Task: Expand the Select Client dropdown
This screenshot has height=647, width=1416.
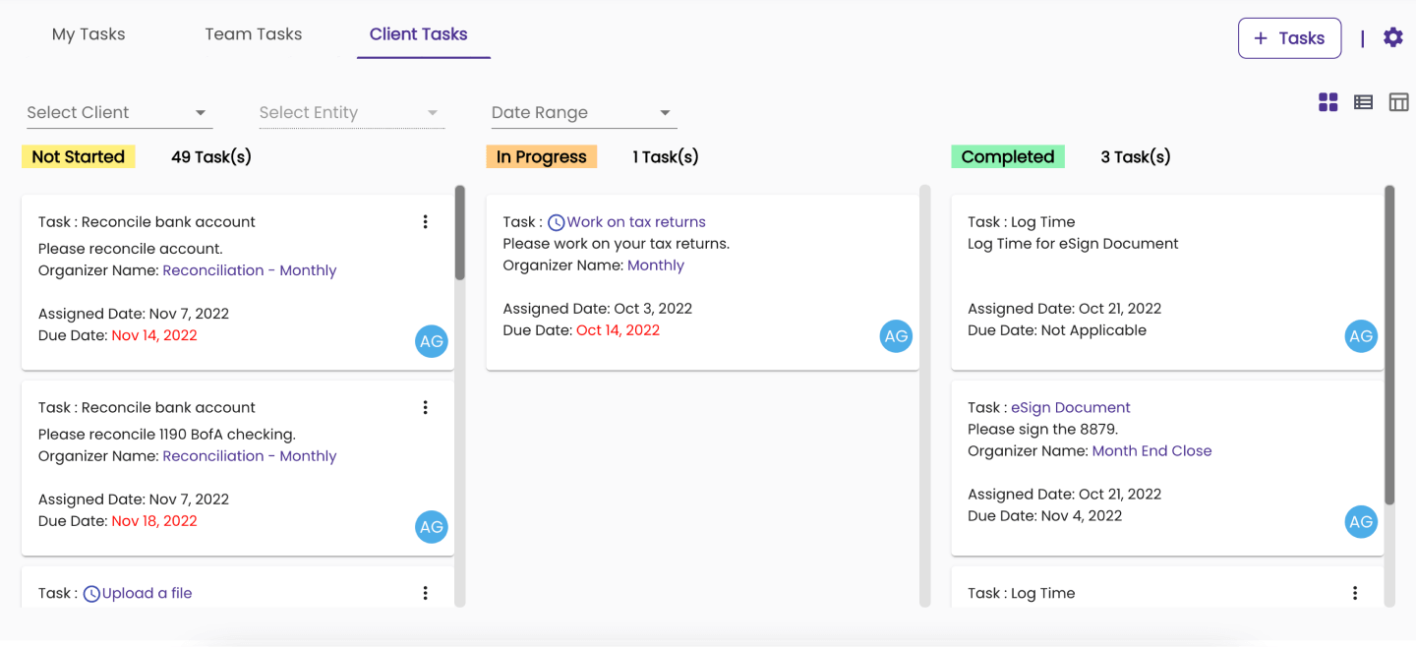Action: click(119, 113)
